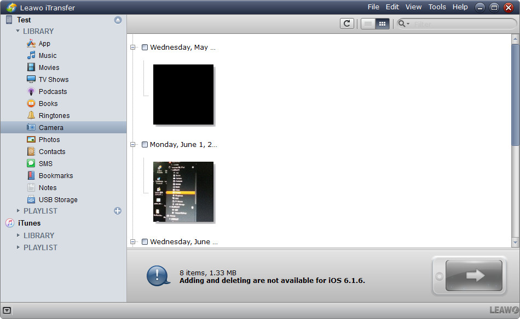The image size is (520, 319).
Task: Open the Tools menu
Action: [x=437, y=7]
